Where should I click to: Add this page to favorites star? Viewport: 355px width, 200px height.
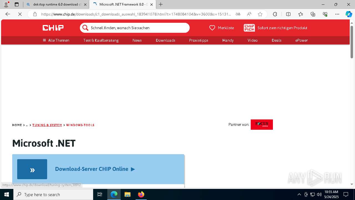point(260,14)
